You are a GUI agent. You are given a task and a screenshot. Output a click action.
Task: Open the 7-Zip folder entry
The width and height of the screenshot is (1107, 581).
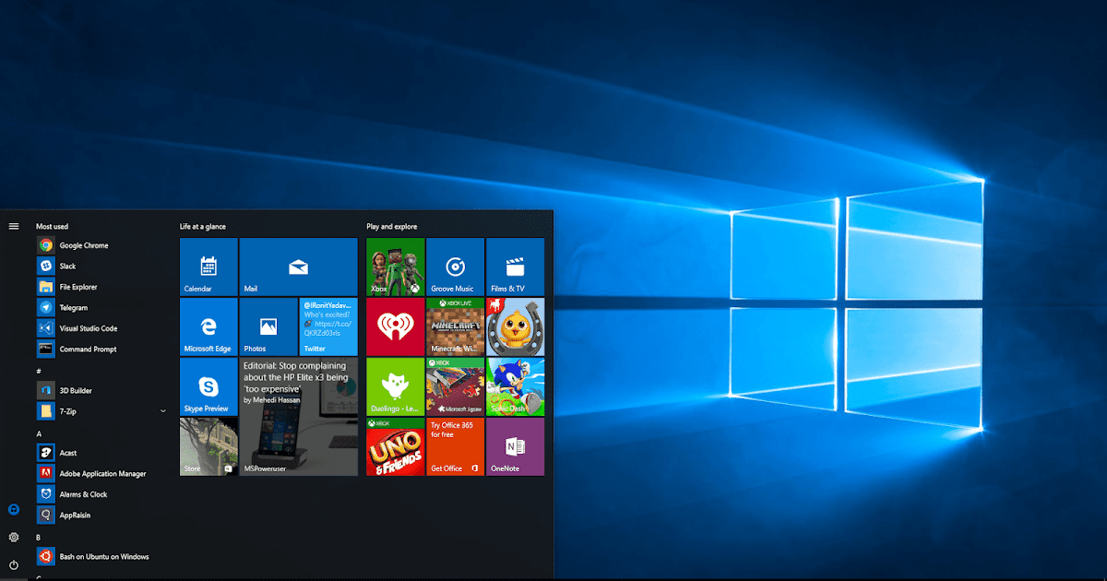point(101,411)
